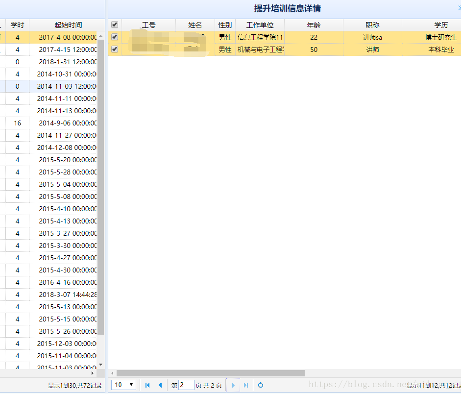Select row starting 2015-4-10
Image resolution: width=461 pixels, height=394 pixels.
coord(48,209)
